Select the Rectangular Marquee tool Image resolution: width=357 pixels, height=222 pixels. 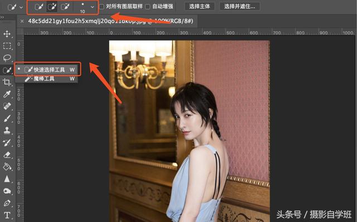7,46
